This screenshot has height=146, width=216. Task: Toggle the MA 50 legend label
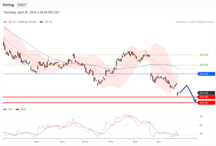coord(48,22)
